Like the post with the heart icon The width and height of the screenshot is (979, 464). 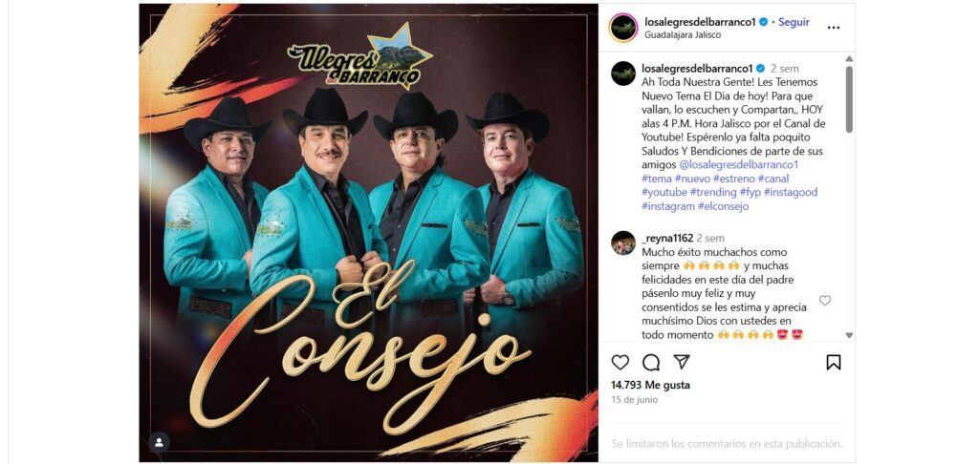(620, 363)
